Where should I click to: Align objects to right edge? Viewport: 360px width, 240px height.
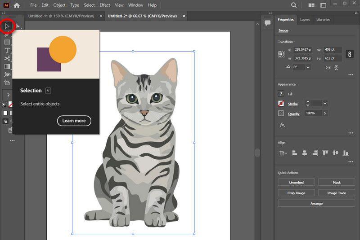pyautogui.click(x=315, y=153)
